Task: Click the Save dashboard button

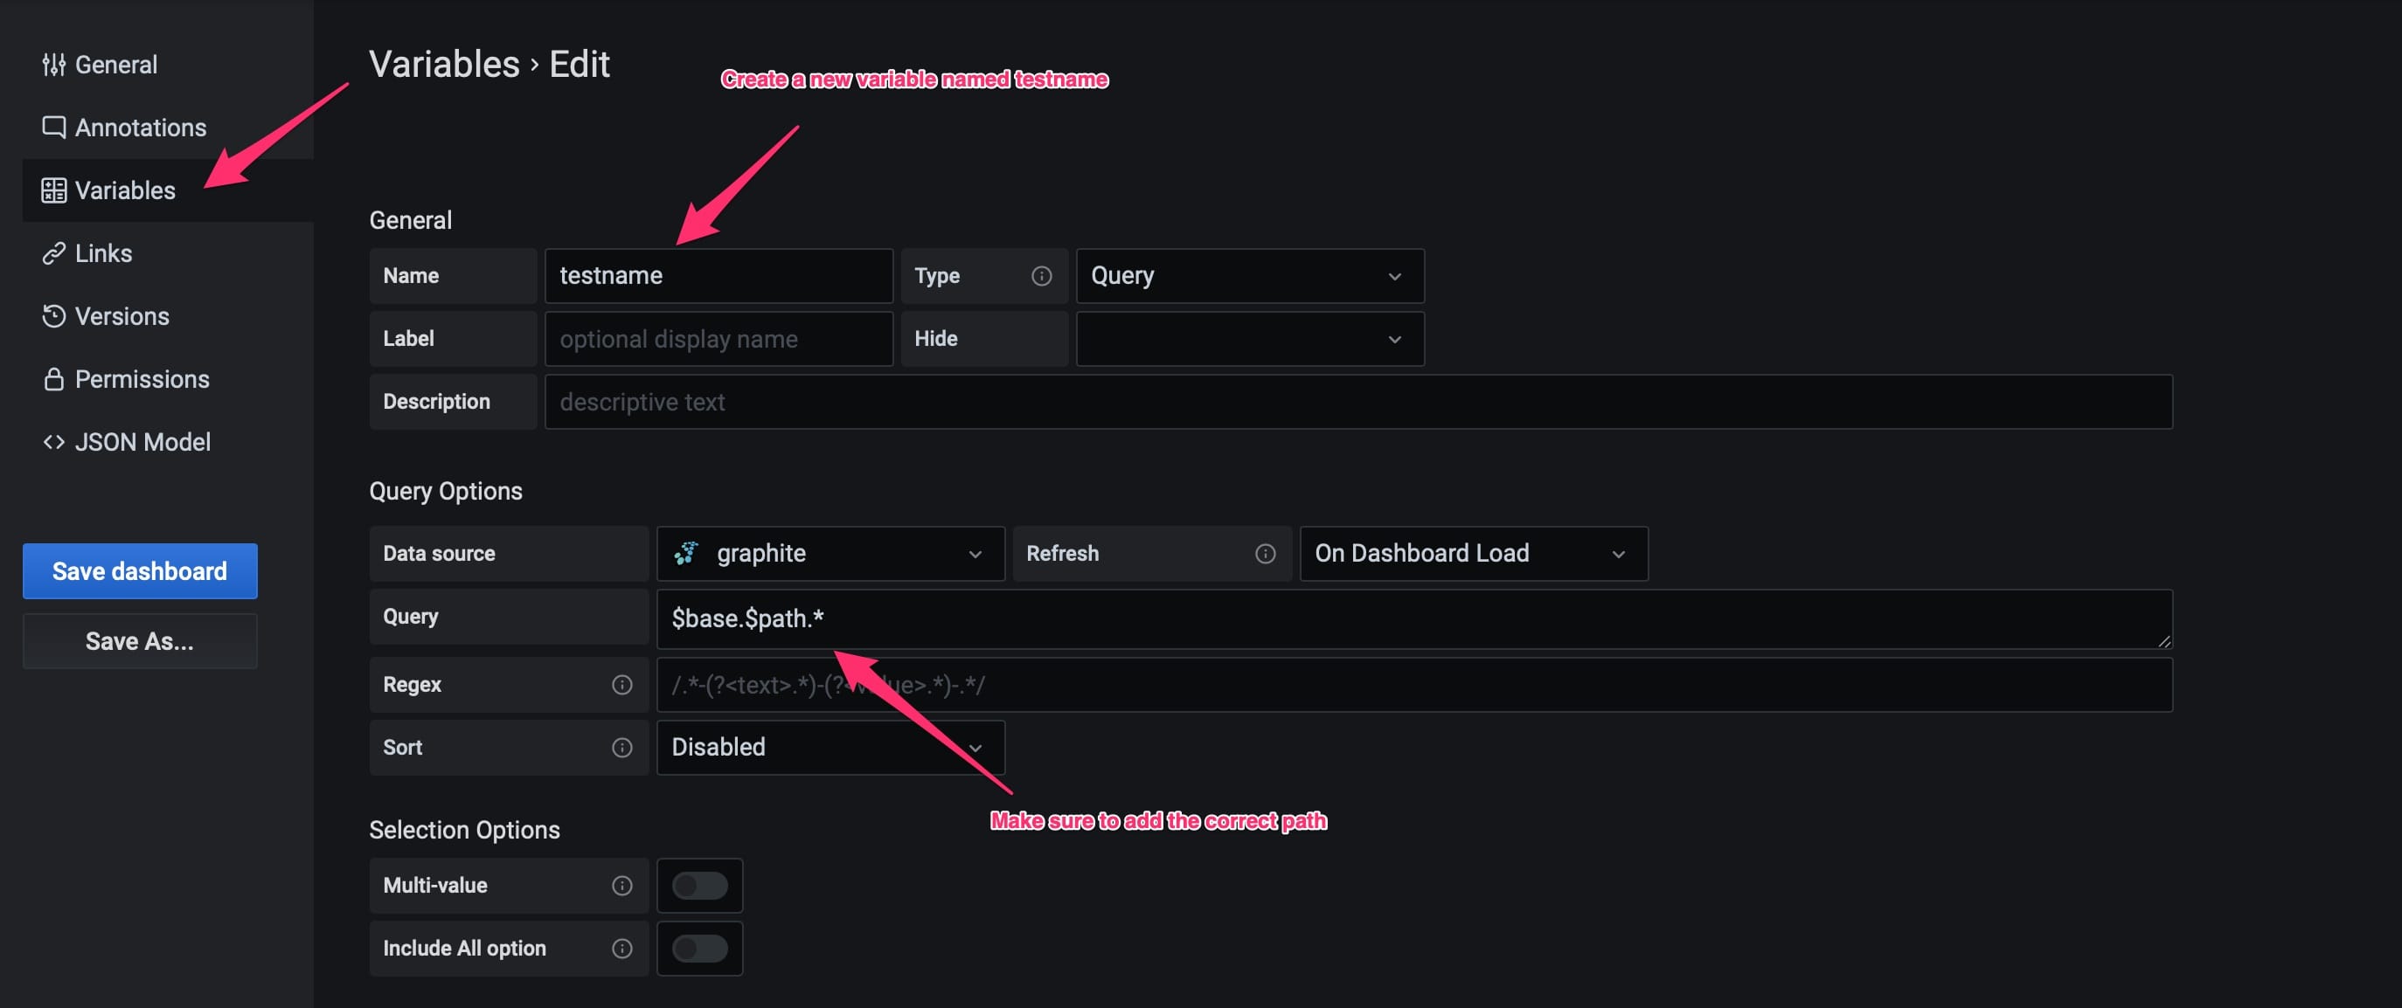Action: pos(140,571)
